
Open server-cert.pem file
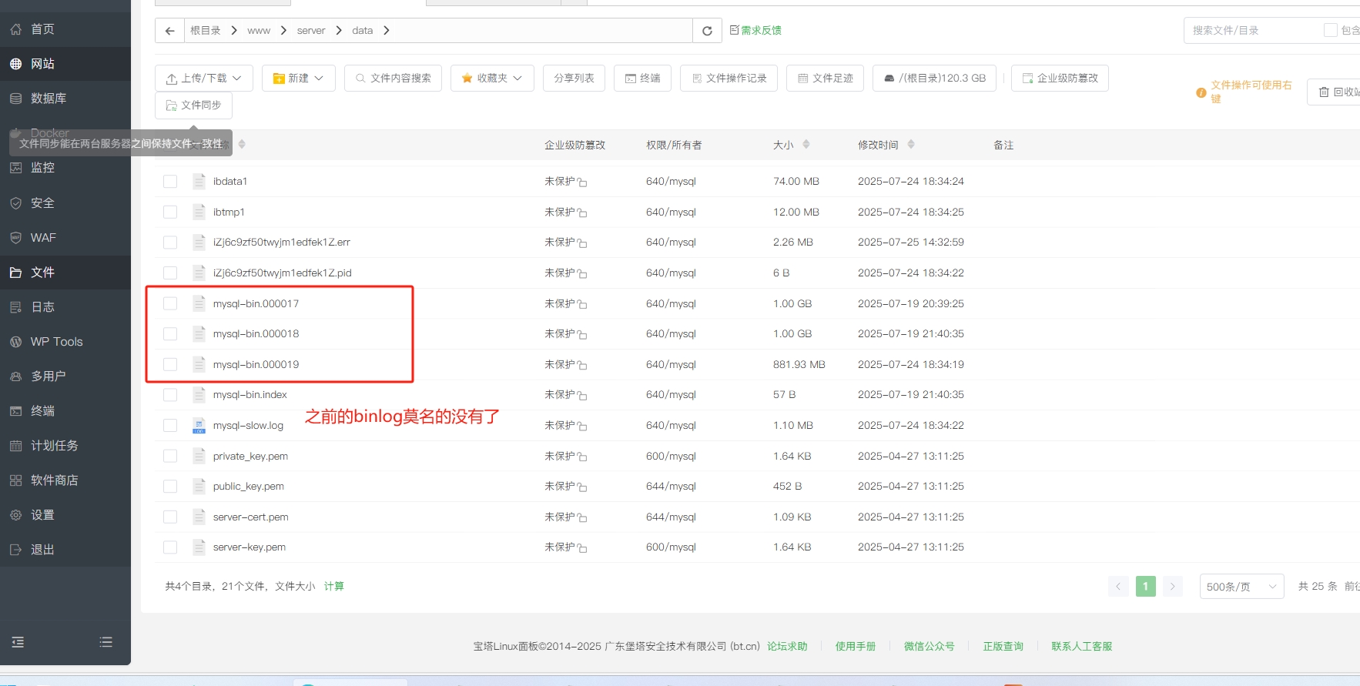(251, 517)
